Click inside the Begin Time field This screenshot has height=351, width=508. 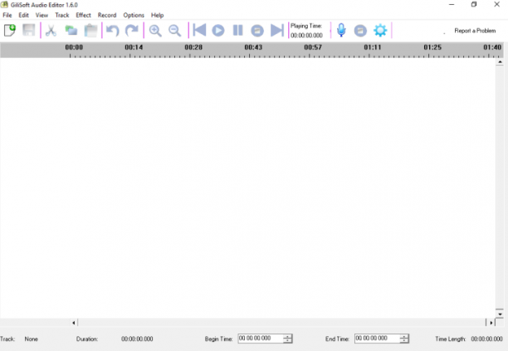260,339
